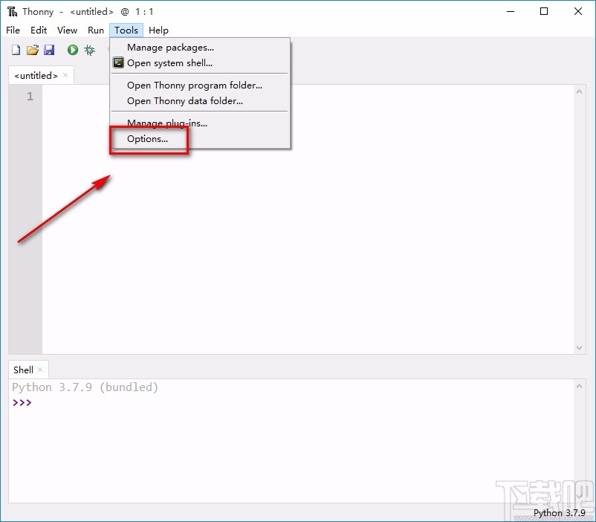
Task: Switch to the <untitled> editor tab
Action: click(36, 76)
